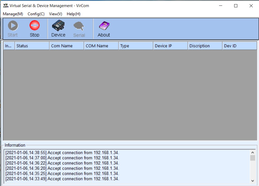Image resolution: width=259 pixels, height=186 pixels.
Task: Maximize the VirCom window
Action: pyautogui.click(x=236, y=6)
